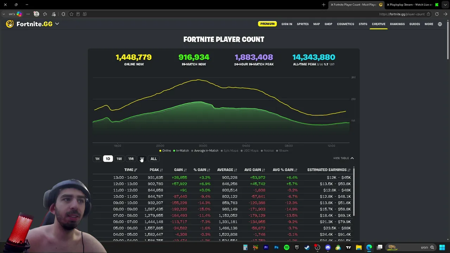Open the STATS menu item
Screen dimensions: 450x253
pyautogui.click(x=363, y=24)
